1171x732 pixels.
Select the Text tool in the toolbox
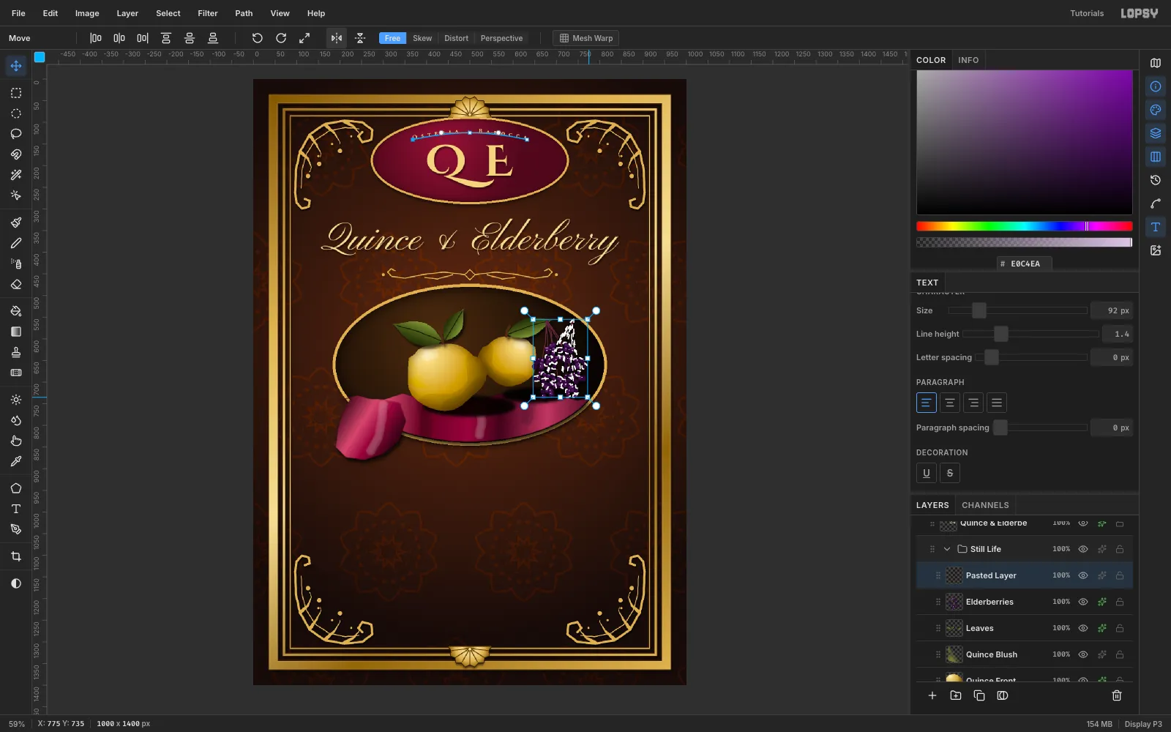click(16, 509)
